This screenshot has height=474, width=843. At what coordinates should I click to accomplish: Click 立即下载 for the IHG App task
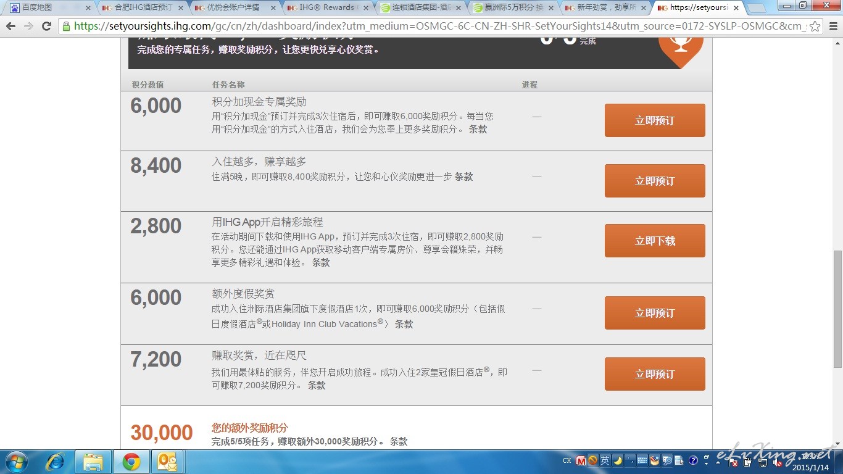point(655,241)
